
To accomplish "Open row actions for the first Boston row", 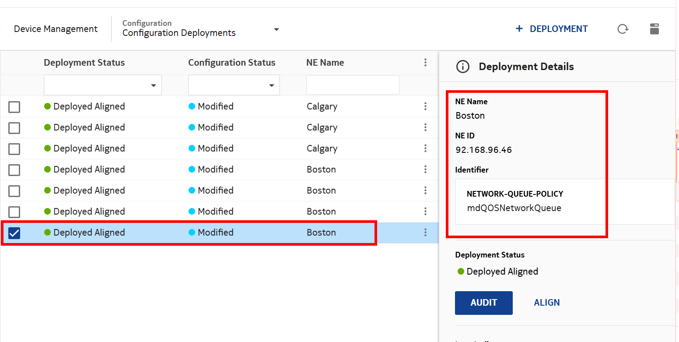I will click(x=425, y=169).
